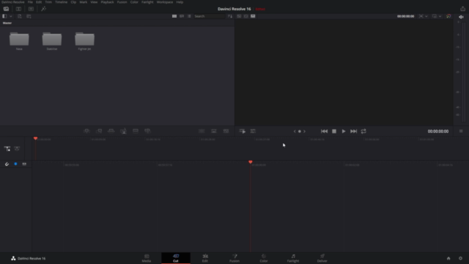This screenshot has width=469, height=264.
Task: Select the Master bin label
Action: tap(7, 23)
